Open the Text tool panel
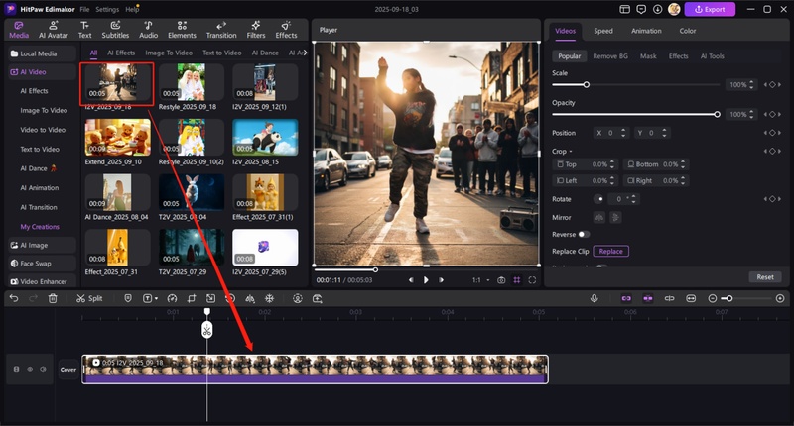Viewport: 794px width, 426px height. pyautogui.click(x=85, y=30)
